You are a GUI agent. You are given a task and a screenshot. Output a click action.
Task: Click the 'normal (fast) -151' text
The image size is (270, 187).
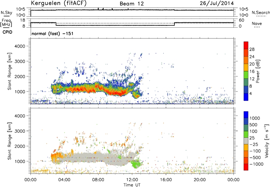53,33
